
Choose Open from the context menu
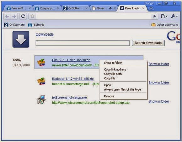click(123, 85)
